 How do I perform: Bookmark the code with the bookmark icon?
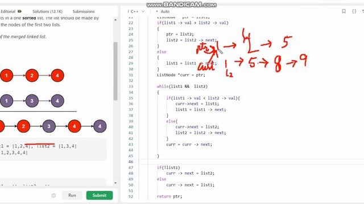click(x=344, y=11)
